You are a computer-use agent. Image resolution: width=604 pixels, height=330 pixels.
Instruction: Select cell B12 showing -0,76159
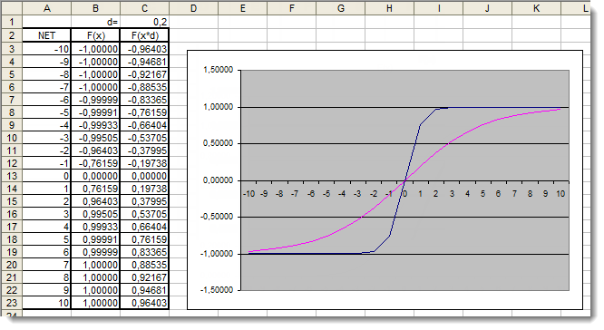click(x=95, y=163)
